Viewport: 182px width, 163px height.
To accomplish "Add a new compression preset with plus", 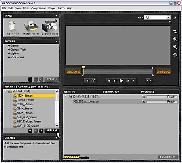I will [x=30, y=131].
